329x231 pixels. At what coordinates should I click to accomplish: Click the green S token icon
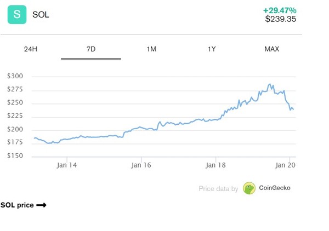click(16, 15)
